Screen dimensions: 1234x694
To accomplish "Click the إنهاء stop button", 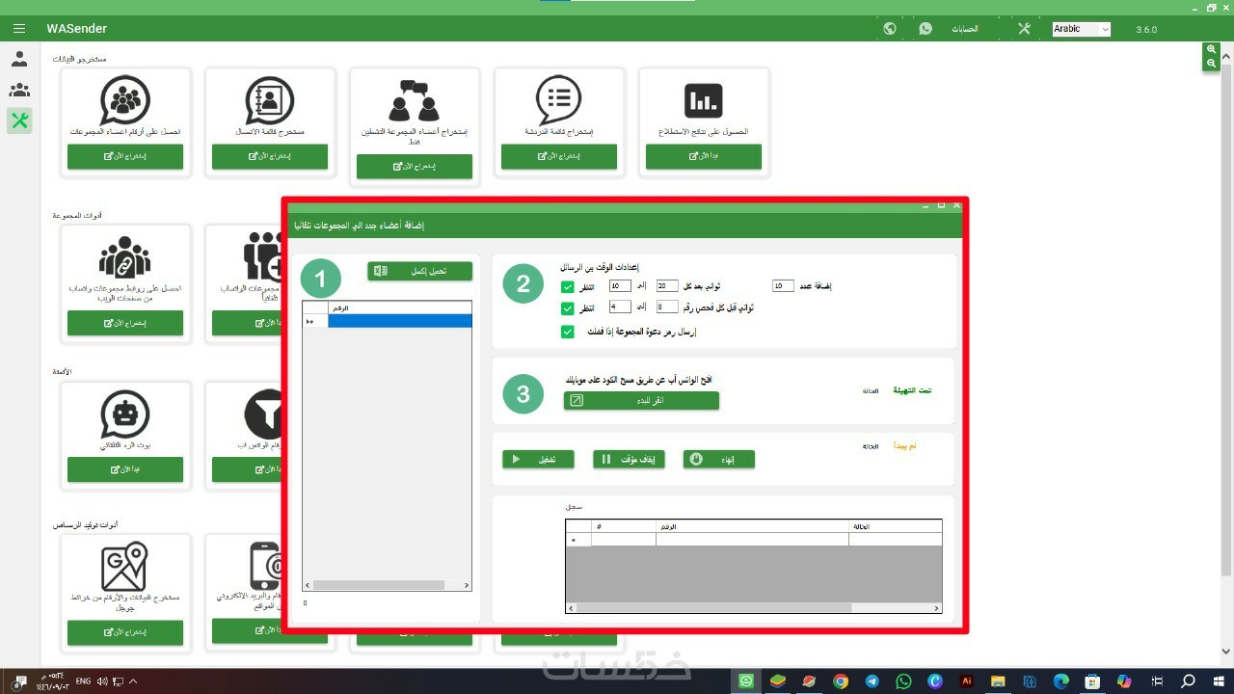I will tap(719, 460).
